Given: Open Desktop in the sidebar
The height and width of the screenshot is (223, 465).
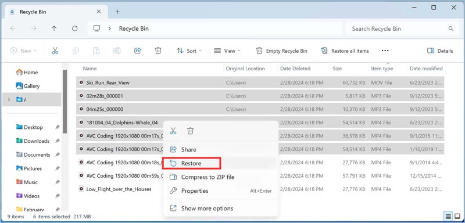Looking at the screenshot, I should (x=30, y=127).
